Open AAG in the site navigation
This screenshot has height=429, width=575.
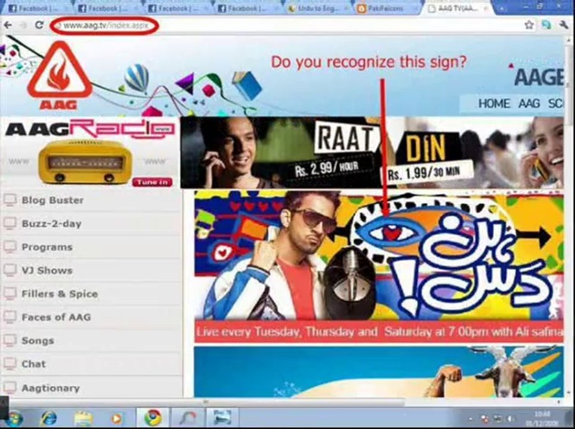529,104
